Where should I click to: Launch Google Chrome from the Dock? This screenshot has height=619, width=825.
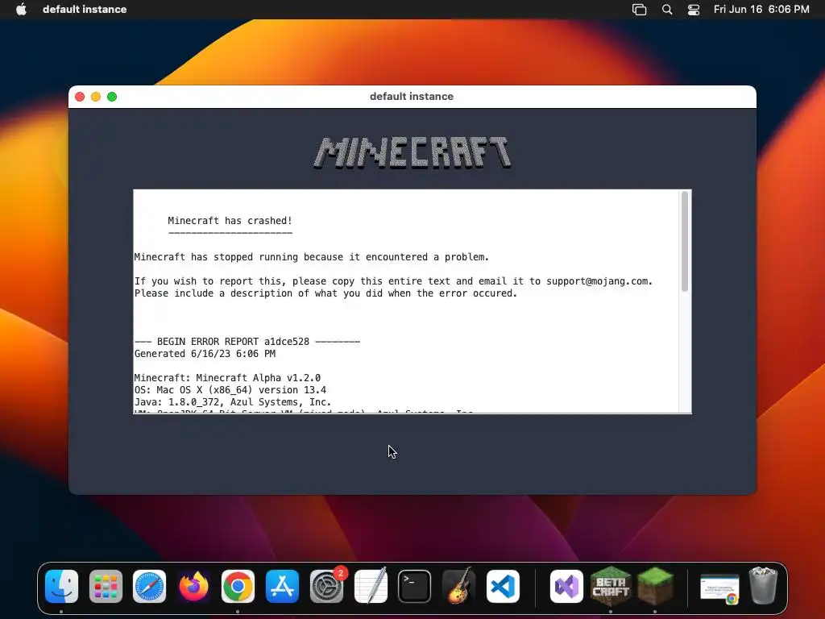tap(238, 587)
